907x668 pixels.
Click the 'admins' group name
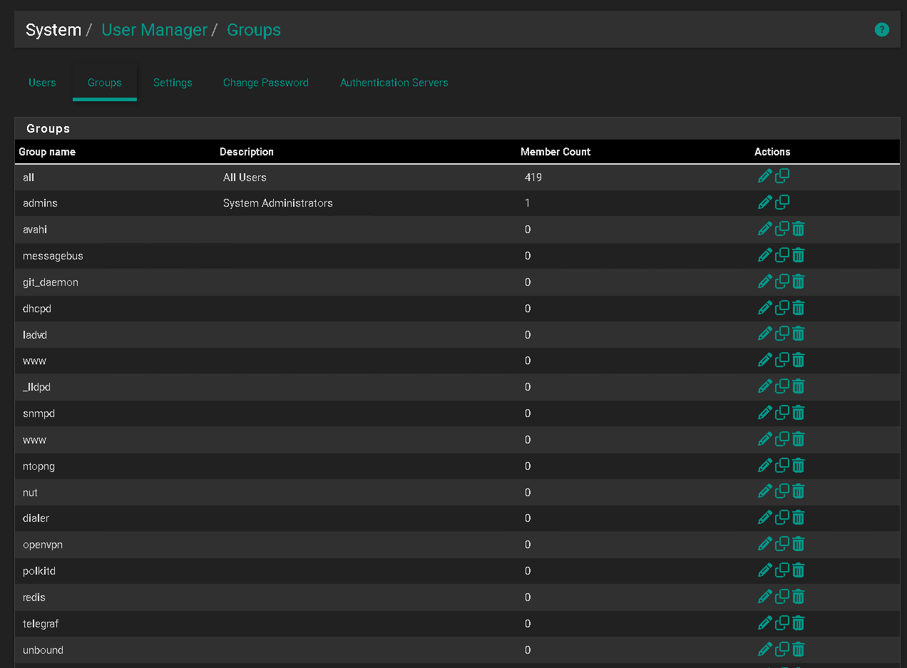[40, 203]
